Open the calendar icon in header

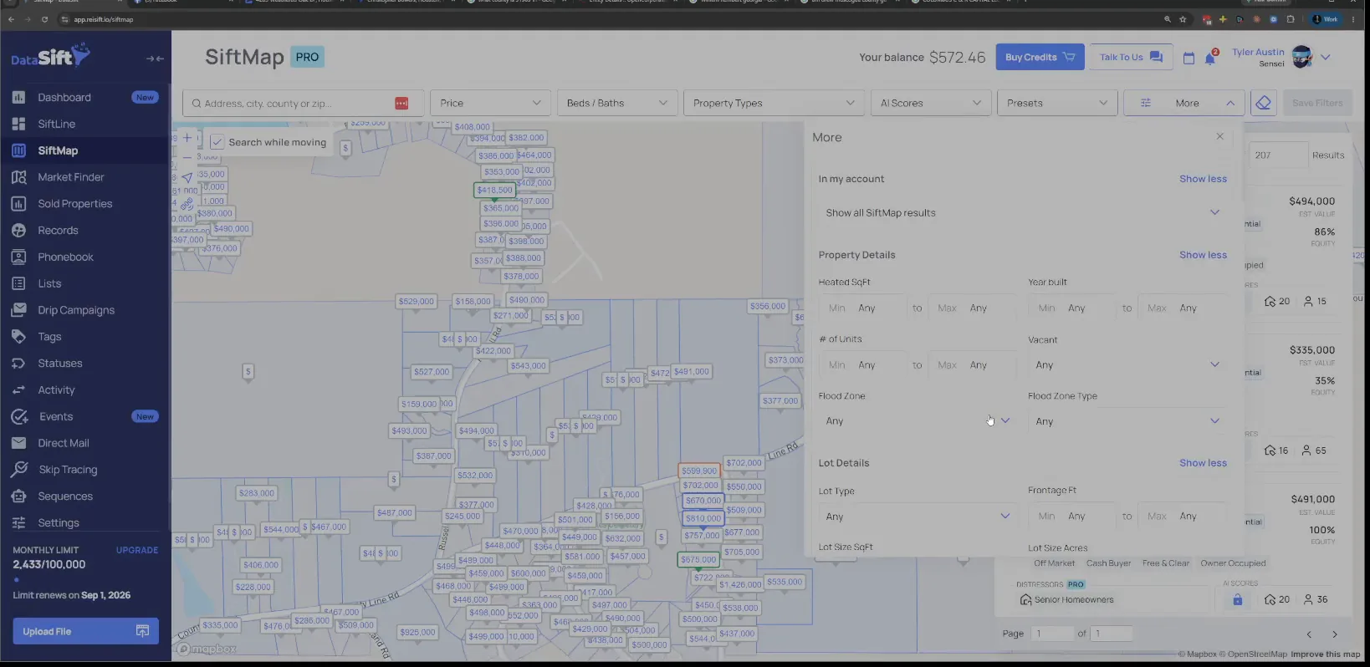[1189, 58]
